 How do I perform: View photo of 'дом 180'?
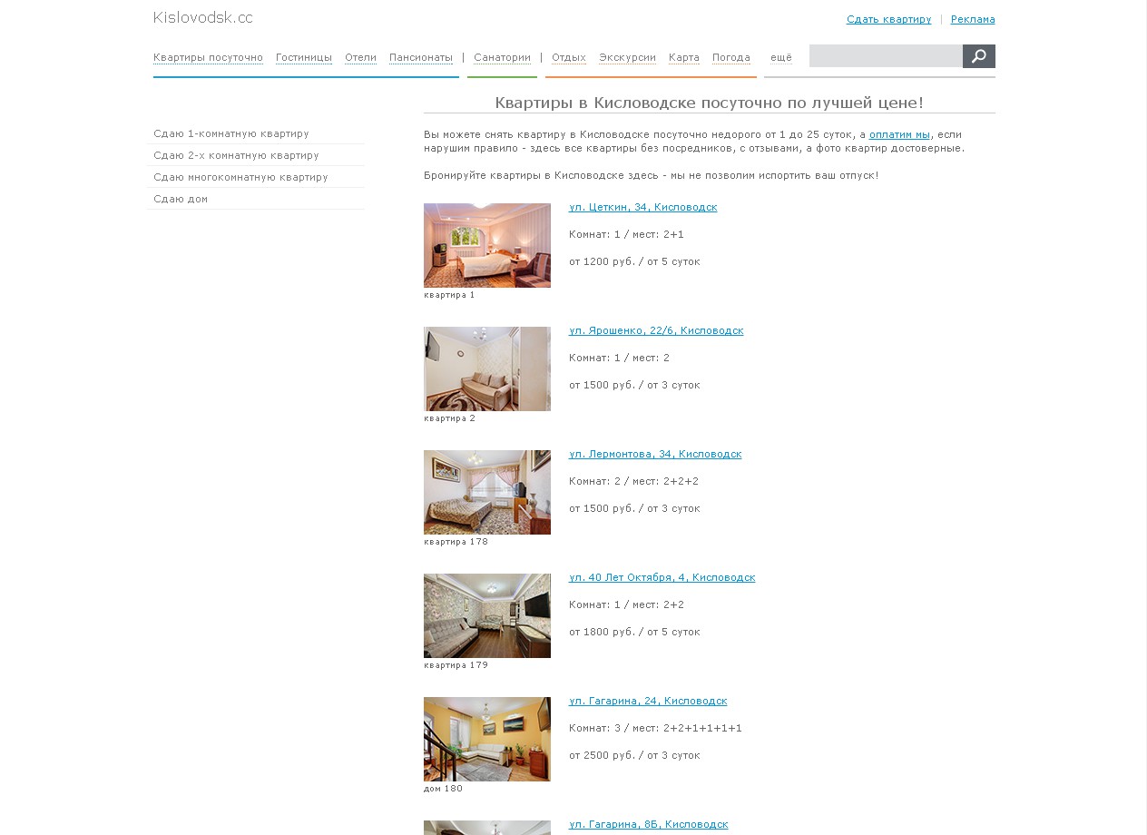pos(487,739)
